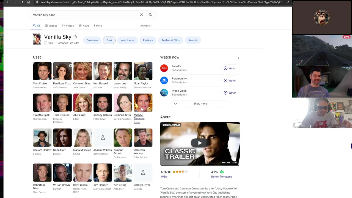
Task: Select Alicia Witt cast photo
Action: (82, 103)
